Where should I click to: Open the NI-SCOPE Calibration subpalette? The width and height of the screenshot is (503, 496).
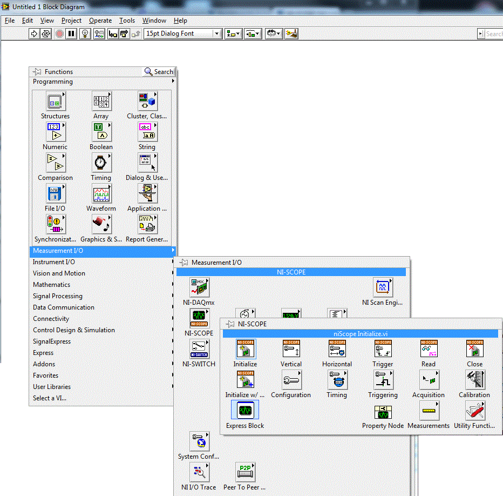pos(475,380)
